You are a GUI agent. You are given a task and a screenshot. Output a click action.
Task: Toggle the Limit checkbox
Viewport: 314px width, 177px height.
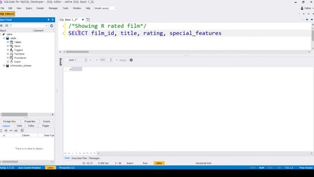(x=67, y=60)
